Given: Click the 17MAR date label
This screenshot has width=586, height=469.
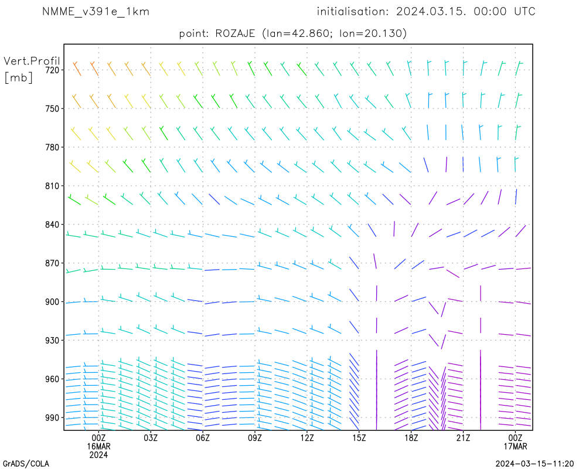Looking at the screenshot, I should point(515,446).
